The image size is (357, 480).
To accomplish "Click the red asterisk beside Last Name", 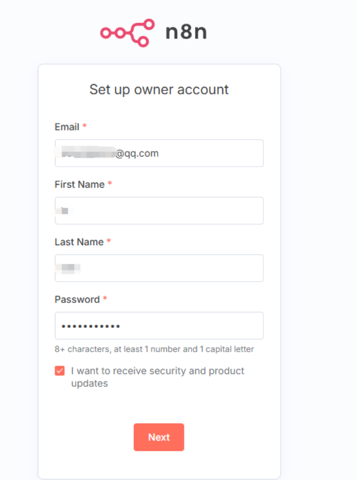I will (x=109, y=241).
